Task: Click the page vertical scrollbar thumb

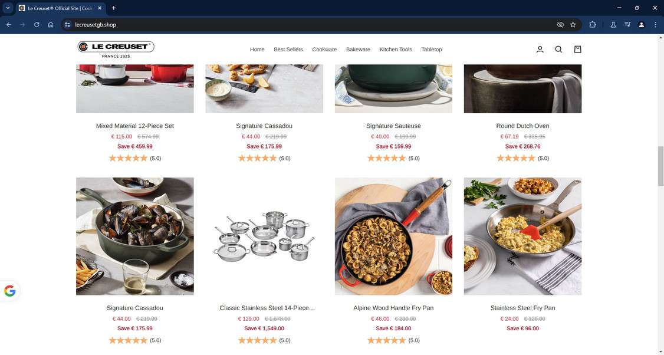Action: [x=660, y=166]
